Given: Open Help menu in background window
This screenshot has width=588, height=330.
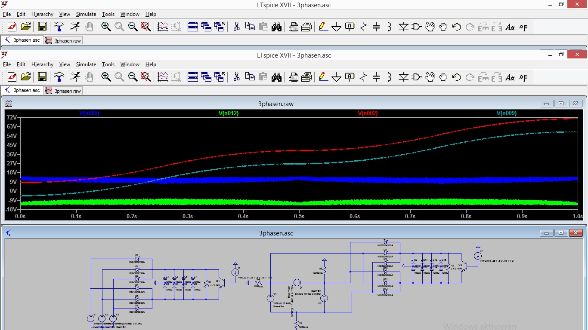Looking at the screenshot, I should click(151, 14).
